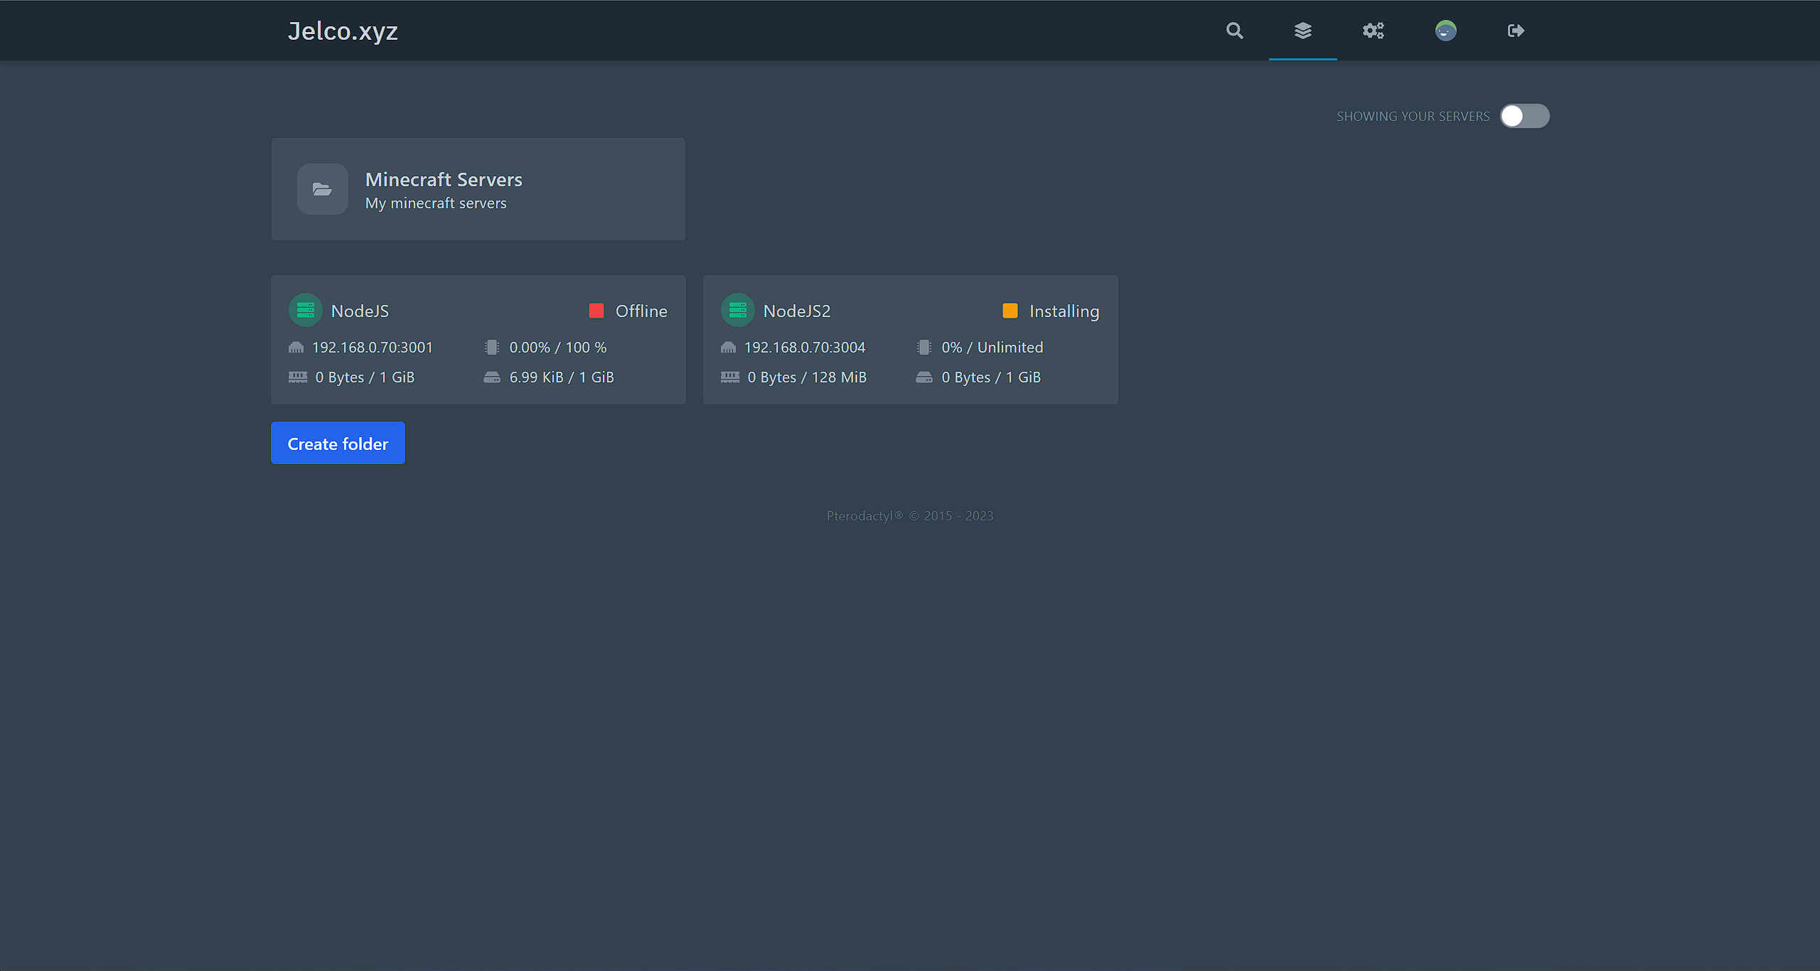Click the NodeJS server icon
This screenshot has height=971, width=1820.
coord(306,311)
